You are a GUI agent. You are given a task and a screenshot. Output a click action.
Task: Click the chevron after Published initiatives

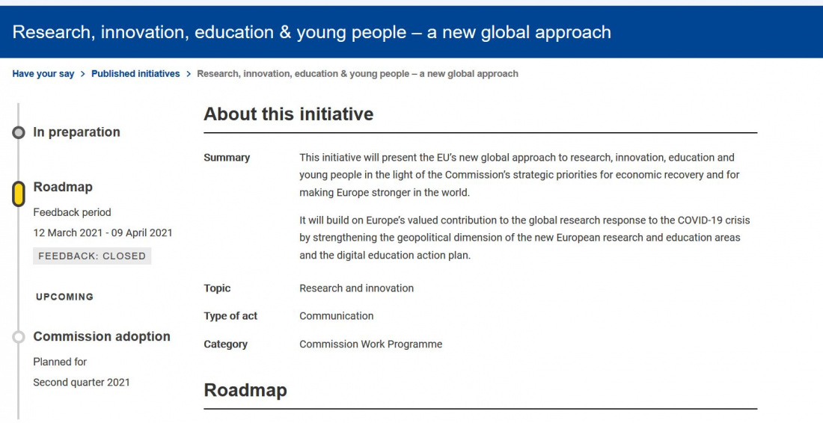tap(189, 74)
